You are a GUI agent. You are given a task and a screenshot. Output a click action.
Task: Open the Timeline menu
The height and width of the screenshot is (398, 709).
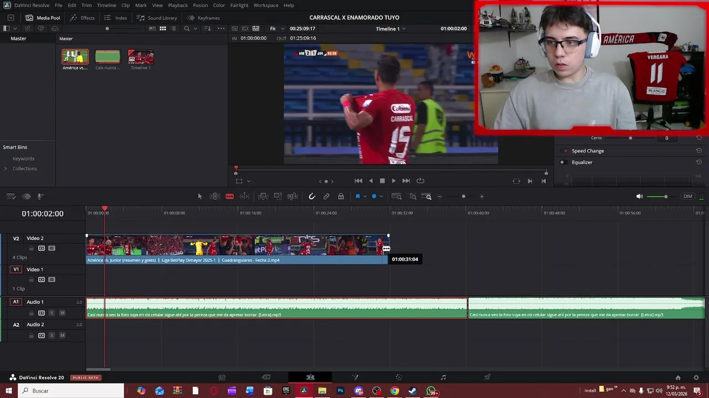(x=106, y=5)
